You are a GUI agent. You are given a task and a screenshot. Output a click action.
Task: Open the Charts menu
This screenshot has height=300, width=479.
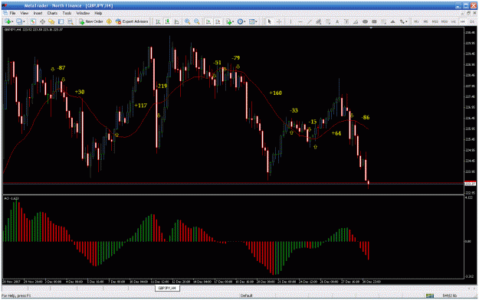(x=52, y=13)
